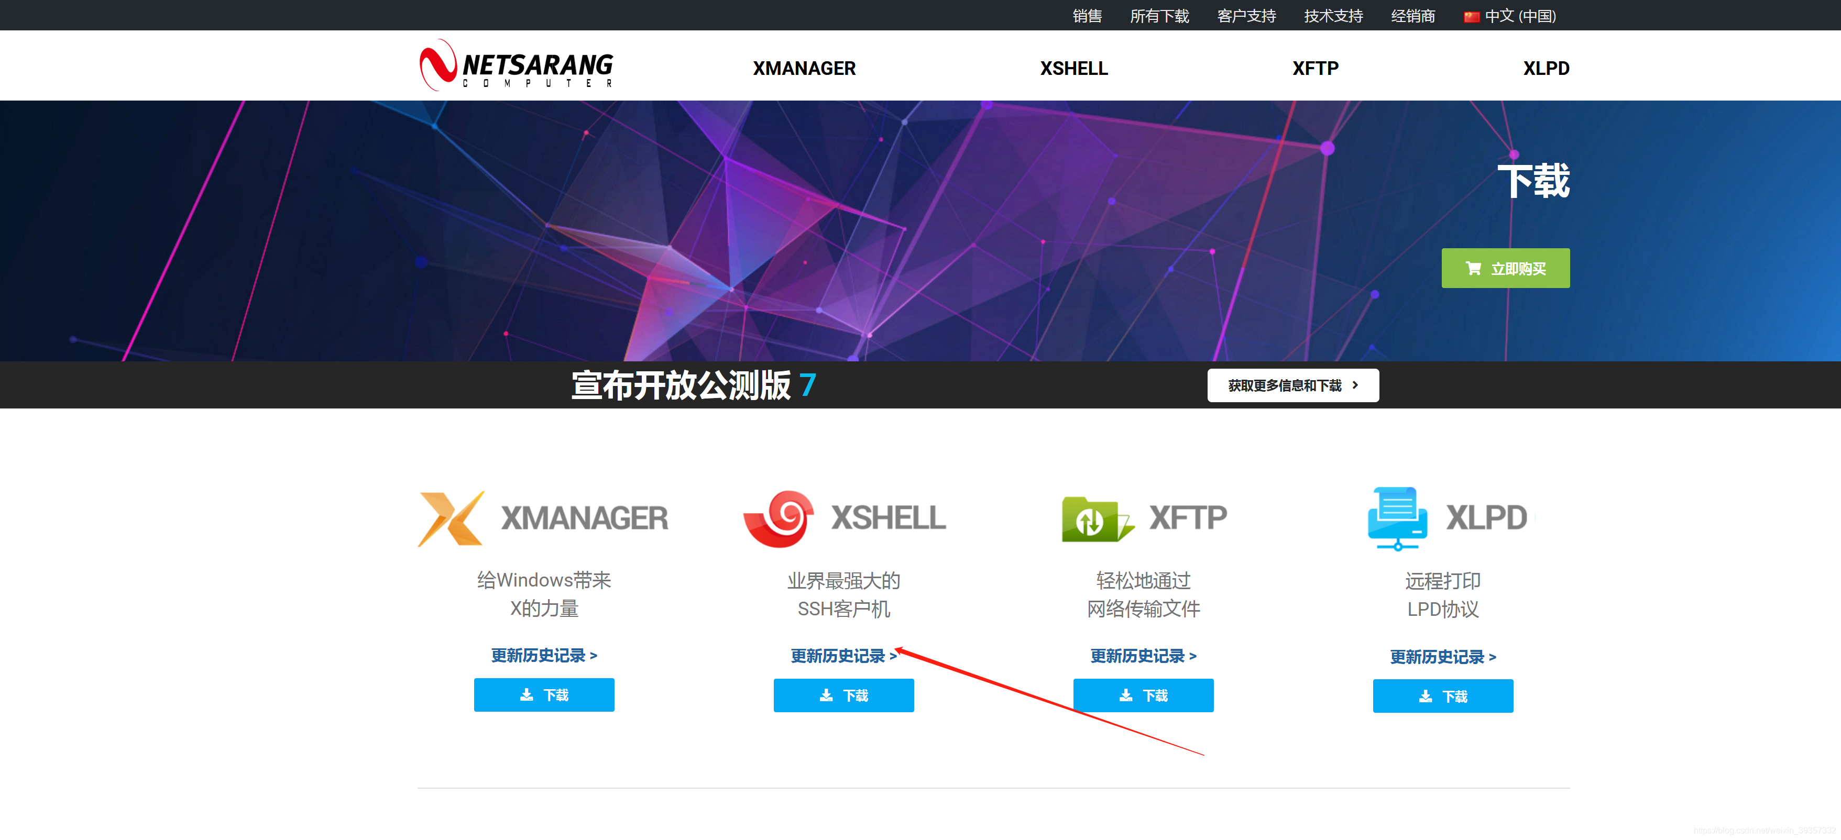
Task: Click the 下载 button for Xftp
Action: click(x=1143, y=695)
